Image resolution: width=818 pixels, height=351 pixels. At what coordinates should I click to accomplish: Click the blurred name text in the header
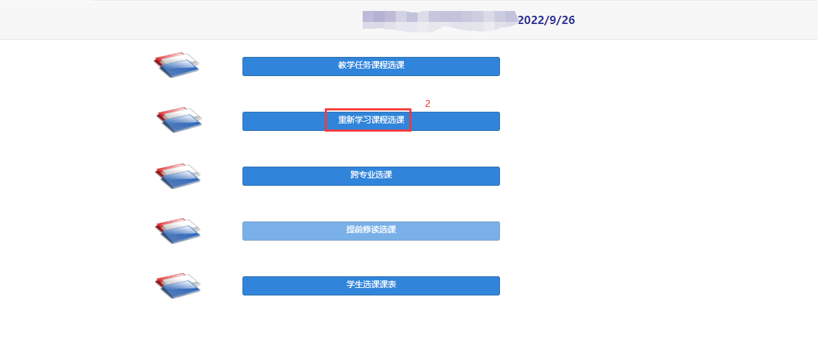coord(440,21)
